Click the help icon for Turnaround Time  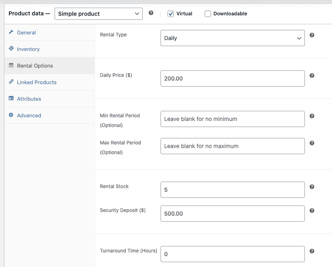(312, 251)
